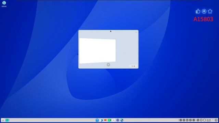Open the blue swirl desktop shortcut icon

tap(4, 3)
